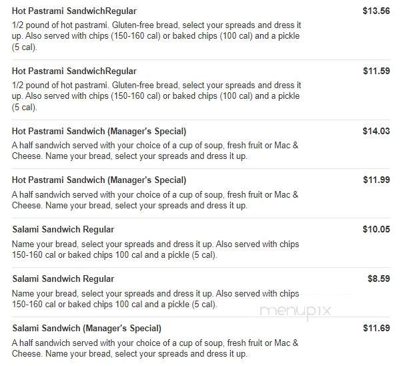Open the $11.99 Hot Pastrami Manager's Special
Screen dimensions: 415x366
[x=99, y=180]
